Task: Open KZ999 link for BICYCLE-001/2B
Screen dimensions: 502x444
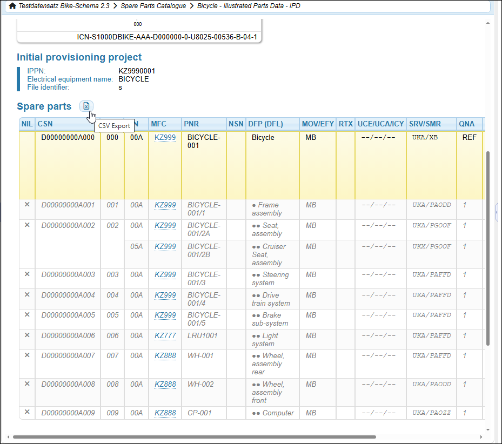Action: (x=165, y=246)
